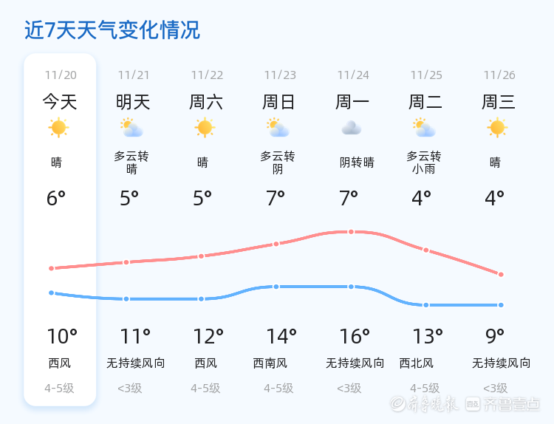Select the 周六 day label
This screenshot has height=424, width=554.
206,101
